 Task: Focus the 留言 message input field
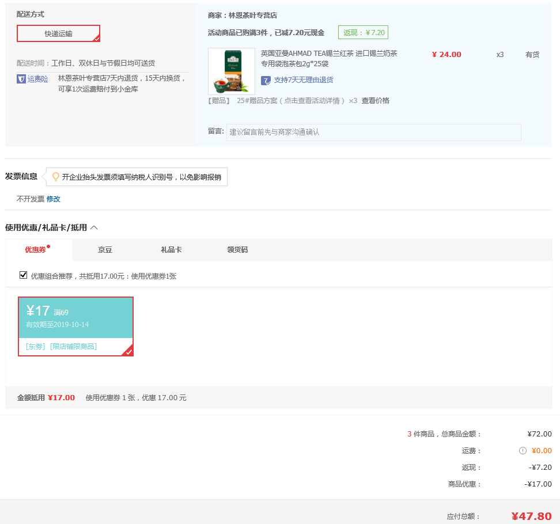pyautogui.click(x=373, y=132)
